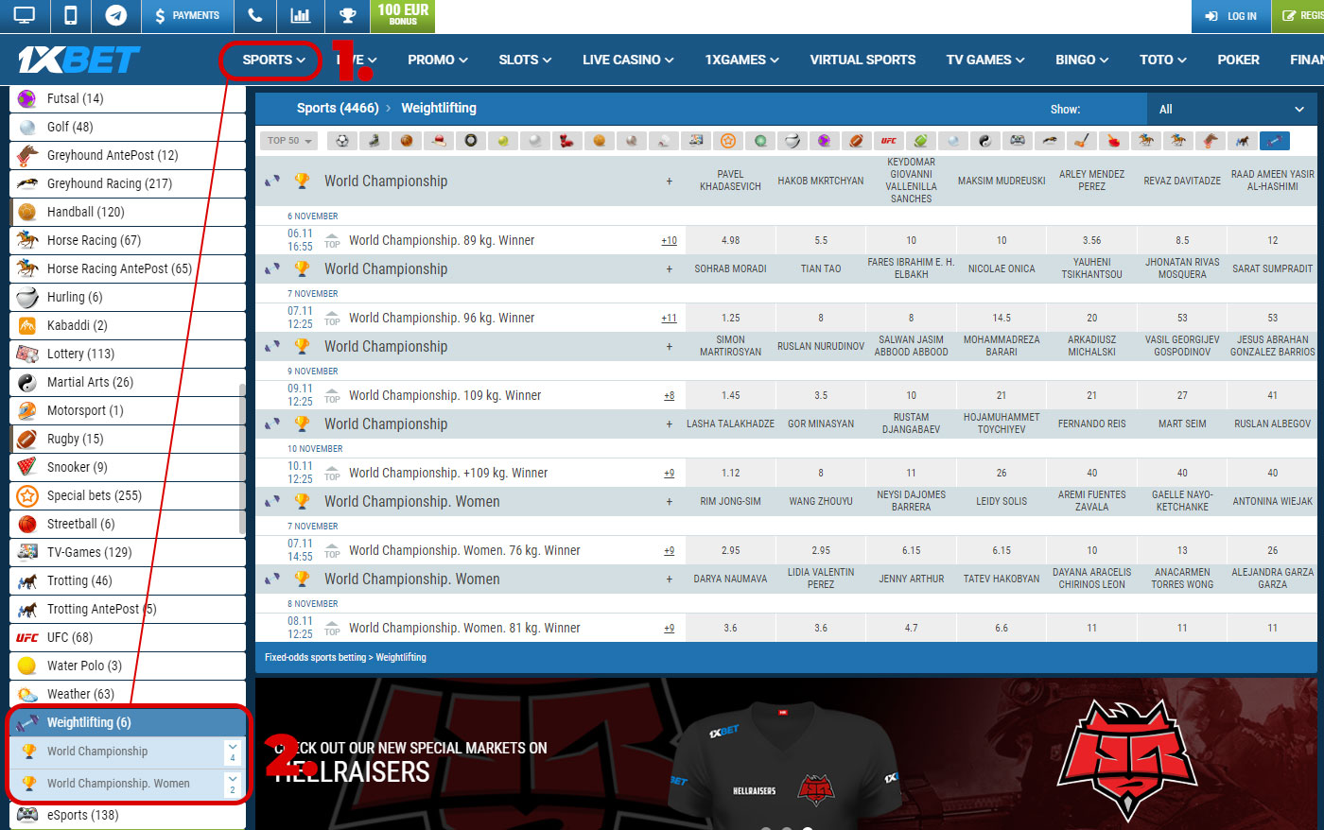This screenshot has width=1324, height=830.
Task: Select the UFC icon in sports filter row
Action: click(889, 141)
